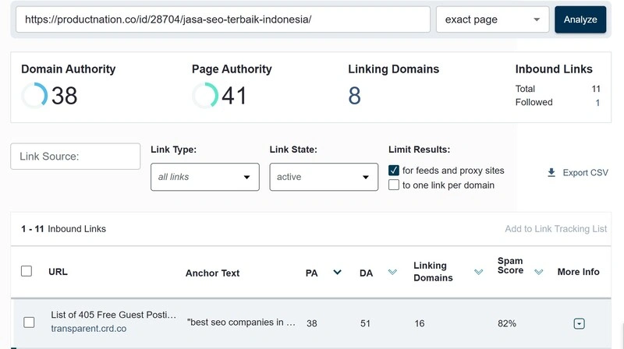Click the Export CSV link text
The image size is (624, 349).
586,172
